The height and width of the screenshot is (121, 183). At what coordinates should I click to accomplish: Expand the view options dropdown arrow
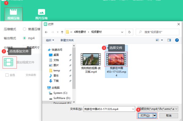[x=162, y=40]
